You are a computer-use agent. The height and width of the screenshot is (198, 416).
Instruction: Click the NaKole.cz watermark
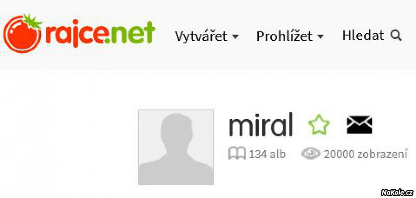pyautogui.click(x=397, y=192)
